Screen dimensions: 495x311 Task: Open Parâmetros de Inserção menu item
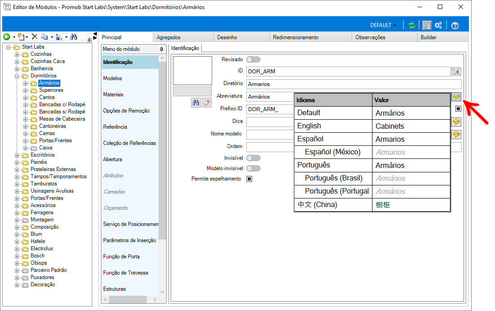click(130, 240)
